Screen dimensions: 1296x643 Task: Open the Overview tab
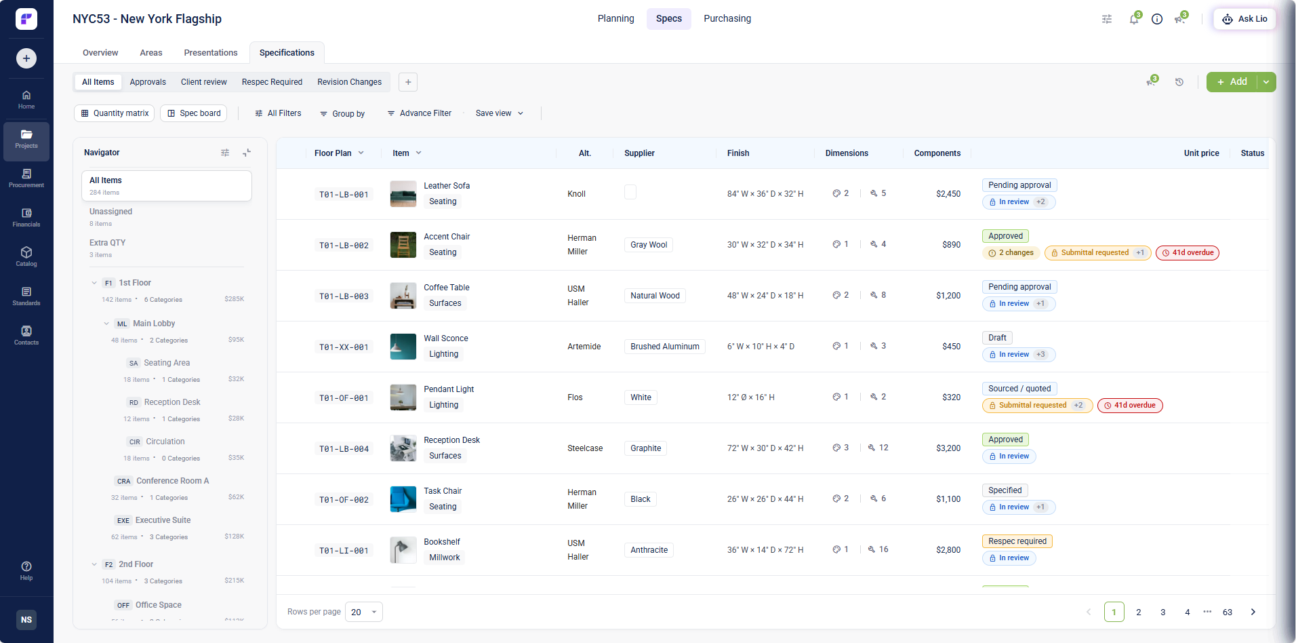coord(100,53)
